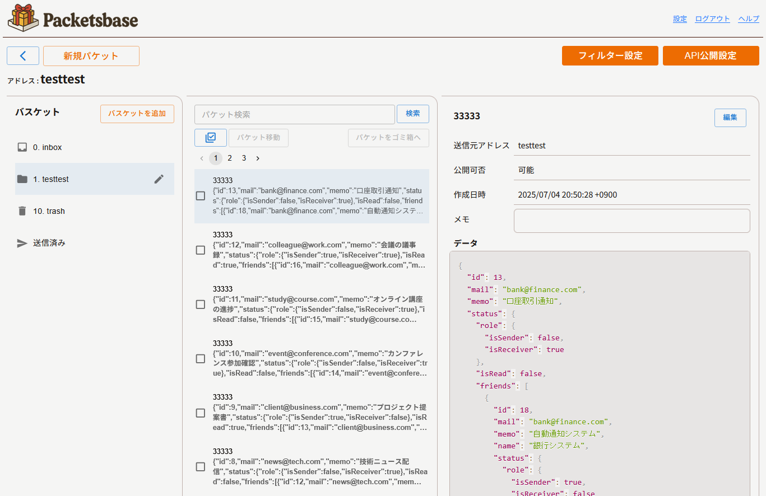The width and height of the screenshot is (766, 496).
Task: Check the packet with news@tech.com
Action: click(201, 467)
